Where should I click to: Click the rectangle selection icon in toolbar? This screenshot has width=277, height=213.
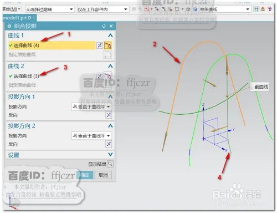click(x=177, y=9)
